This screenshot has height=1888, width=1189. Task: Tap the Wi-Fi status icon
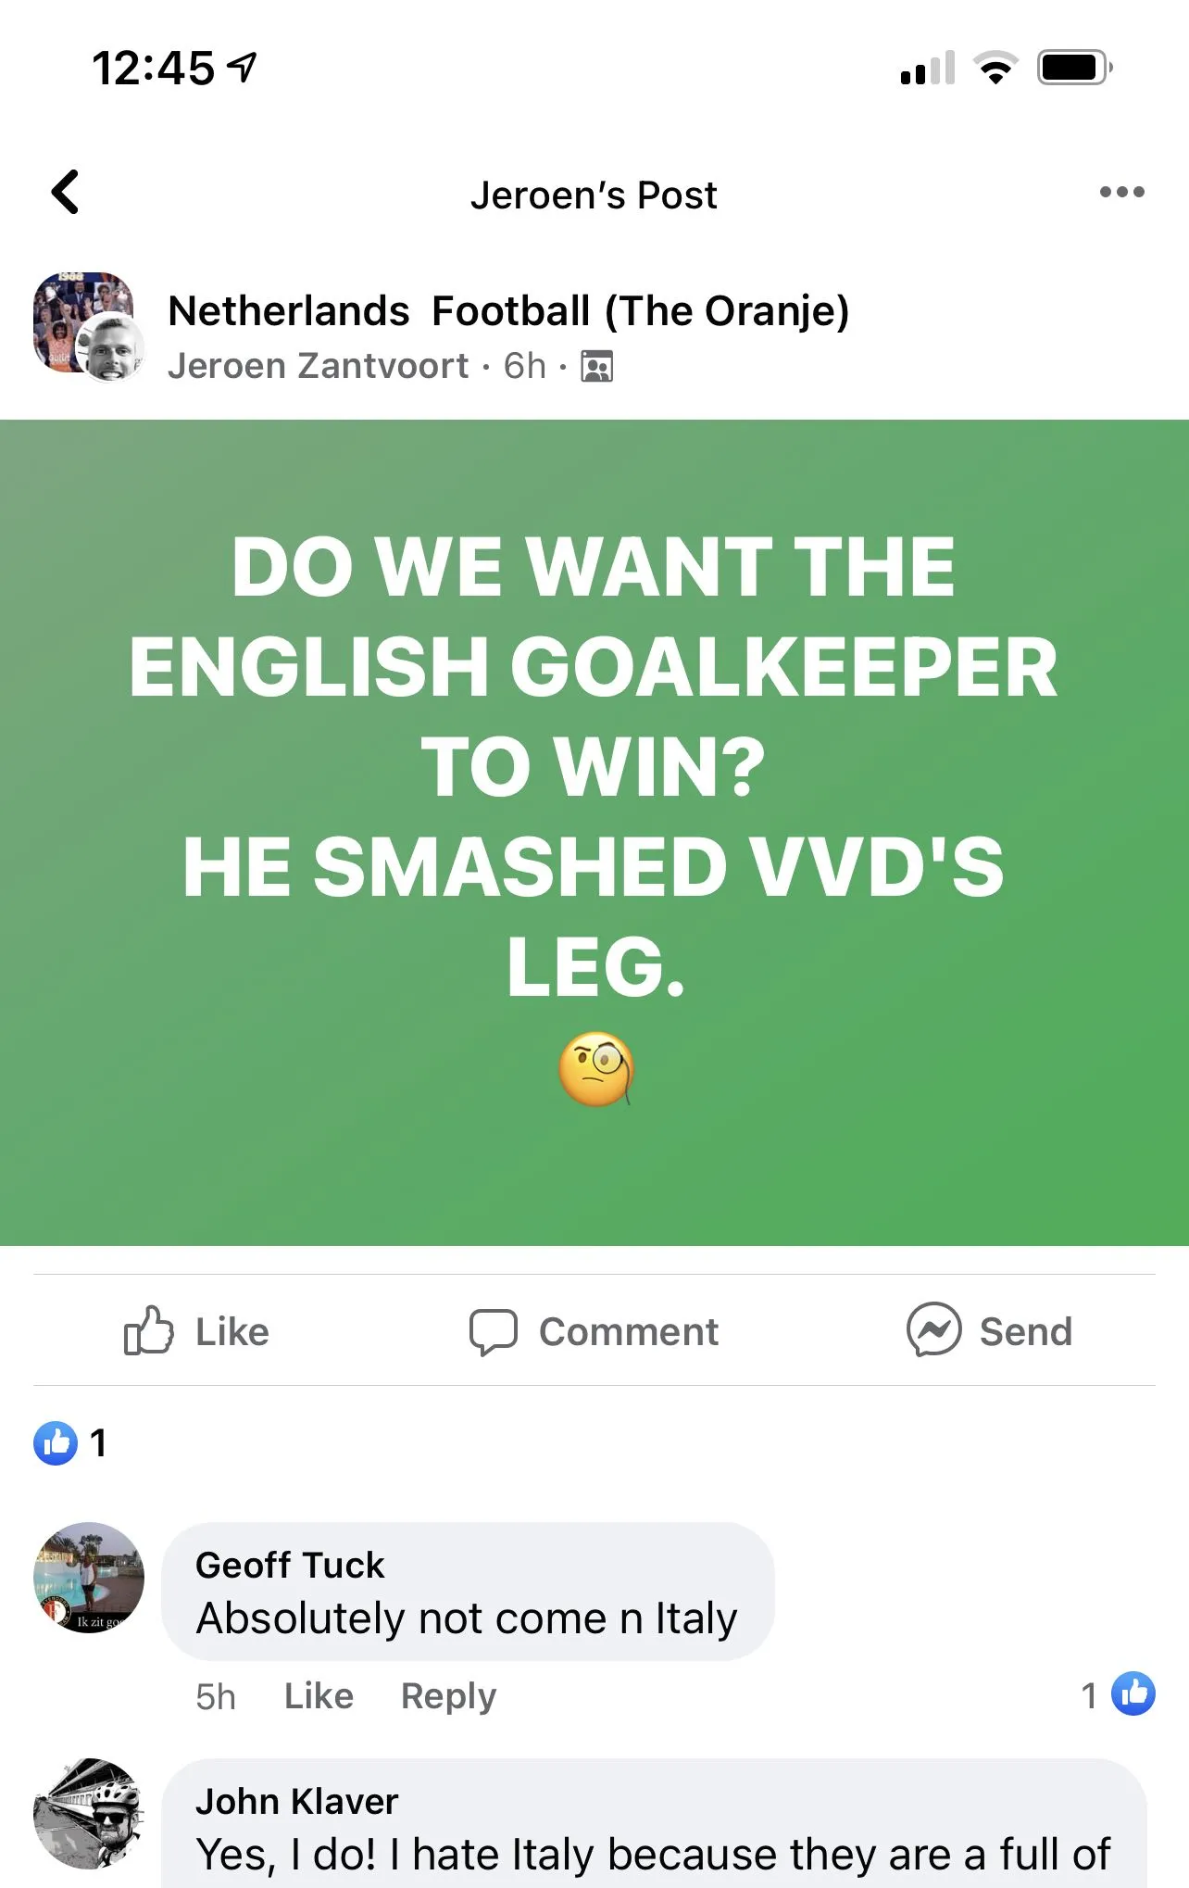tap(995, 68)
